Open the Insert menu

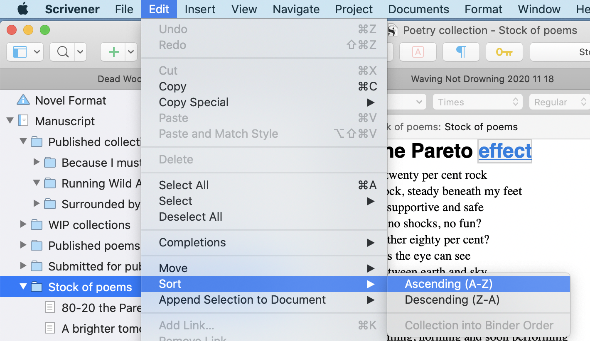(x=200, y=9)
